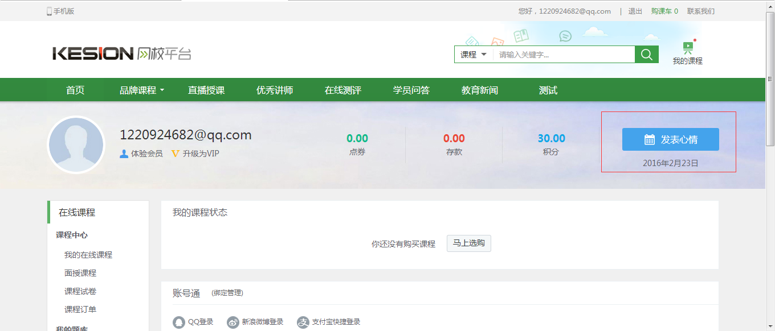This screenshot has height=331, width=775.
Task: Open the 直播授课 navigation tab
Action: [x=206, y=90]
